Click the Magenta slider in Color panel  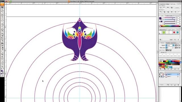[170, 20]
